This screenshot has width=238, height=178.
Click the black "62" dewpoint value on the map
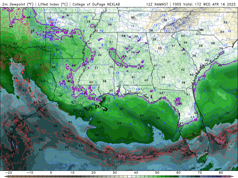pos(70,122)
